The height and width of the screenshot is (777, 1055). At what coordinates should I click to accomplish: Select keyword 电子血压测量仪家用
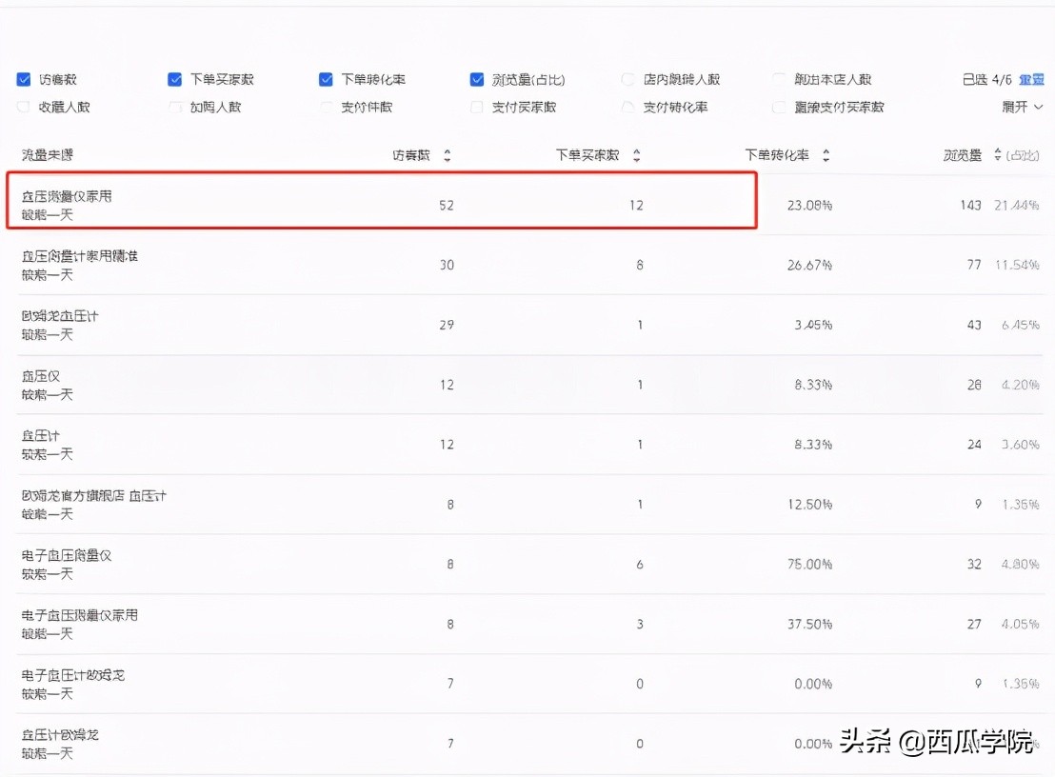tap(79, 615)
